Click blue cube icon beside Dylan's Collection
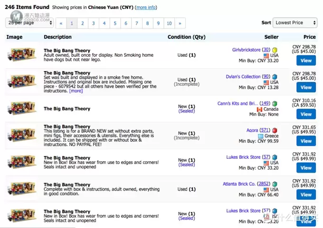The width and height of the screenshot is (323, 228). tap(275, 77)
